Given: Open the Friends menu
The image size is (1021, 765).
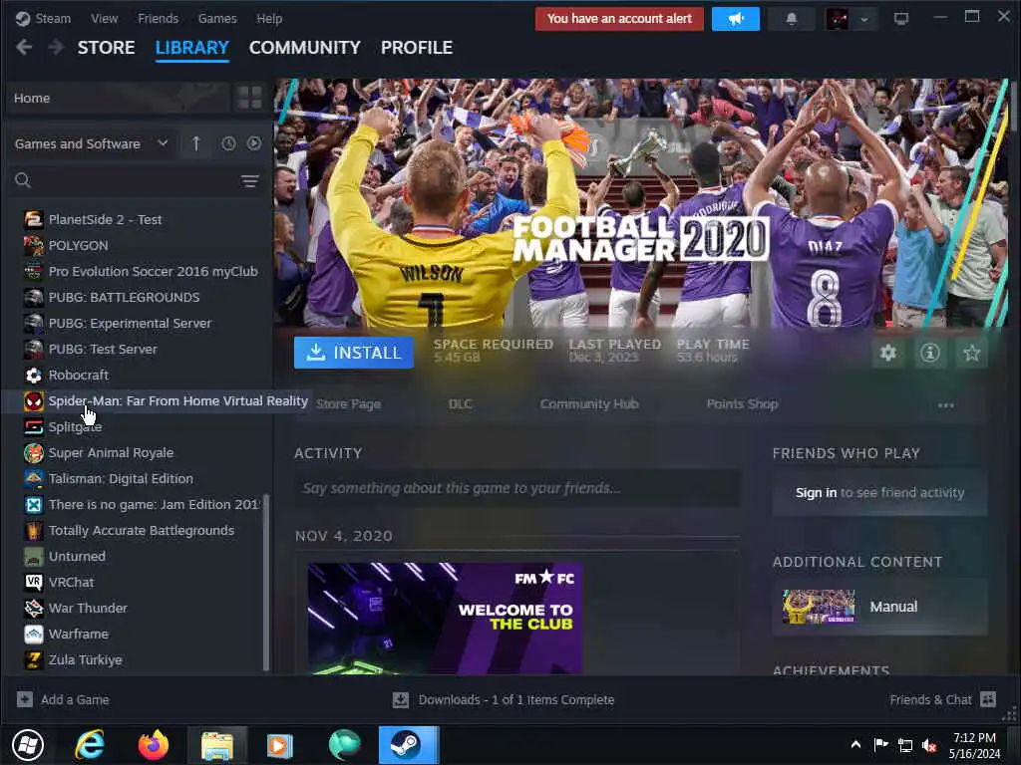Looking at the screenshot, I should click(x=158, y=18).
